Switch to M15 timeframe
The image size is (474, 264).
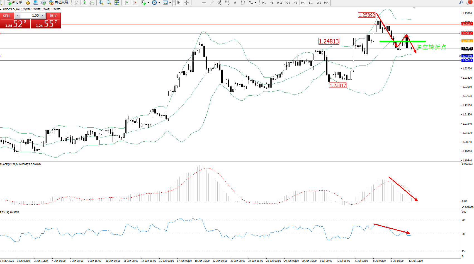point(279,3)
